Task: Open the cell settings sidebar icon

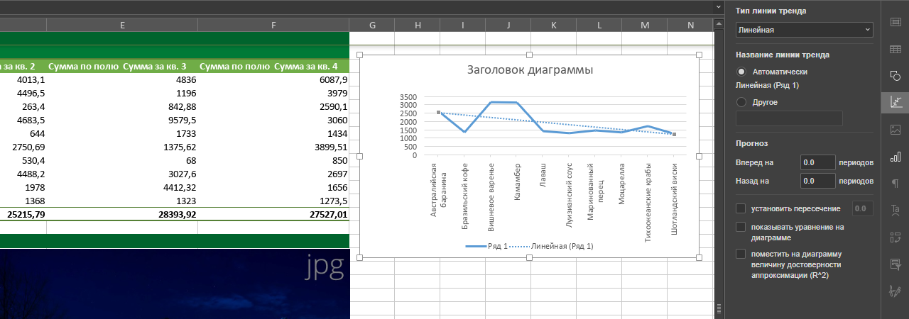Action: point(895,22)
